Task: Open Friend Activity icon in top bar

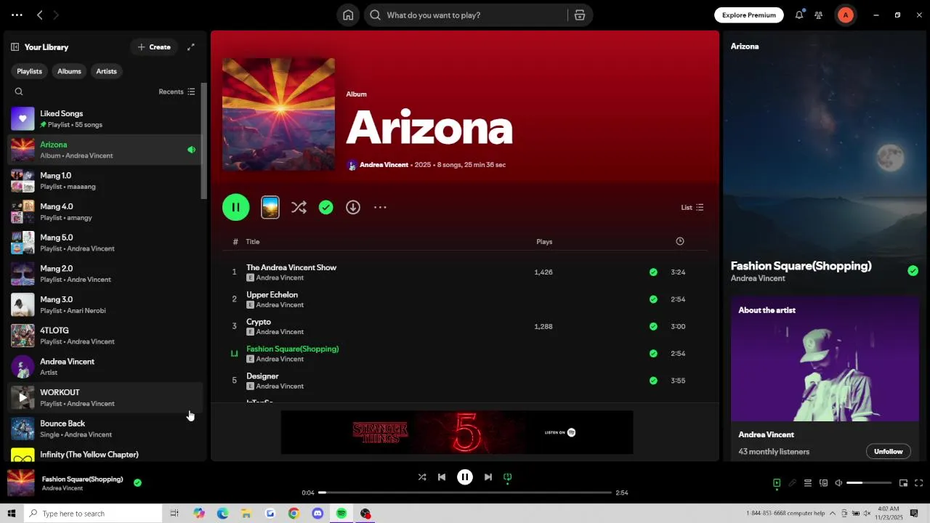Action: [819, 15]
